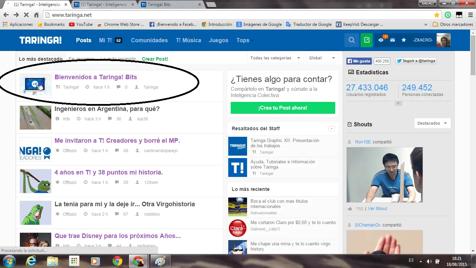This screenshot has width=476, height=268.
Task: Open favorites via the header star icon
Action: (404, 40)
